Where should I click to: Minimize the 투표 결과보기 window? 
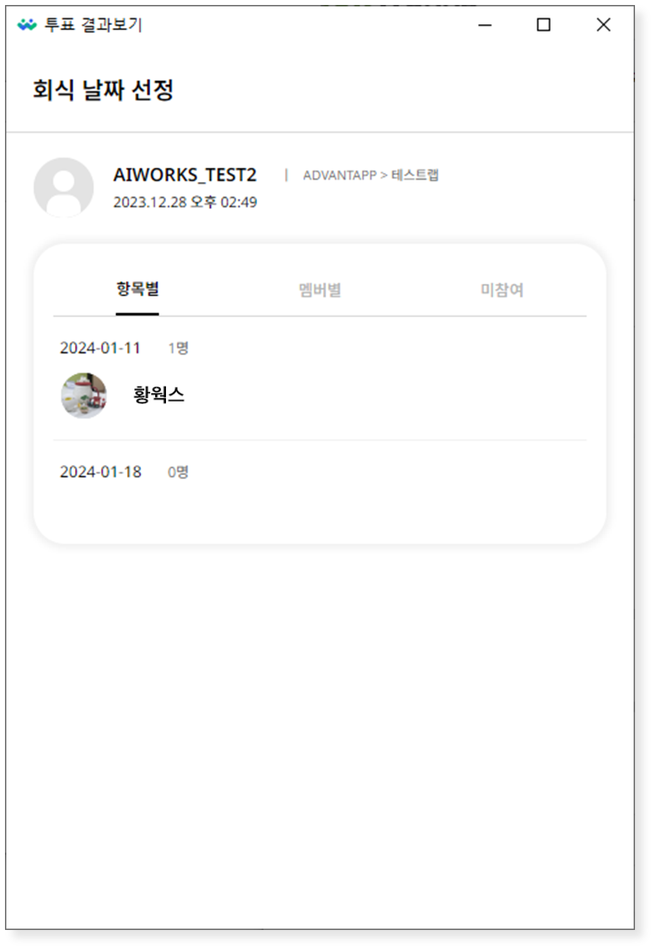coord(485,25)
